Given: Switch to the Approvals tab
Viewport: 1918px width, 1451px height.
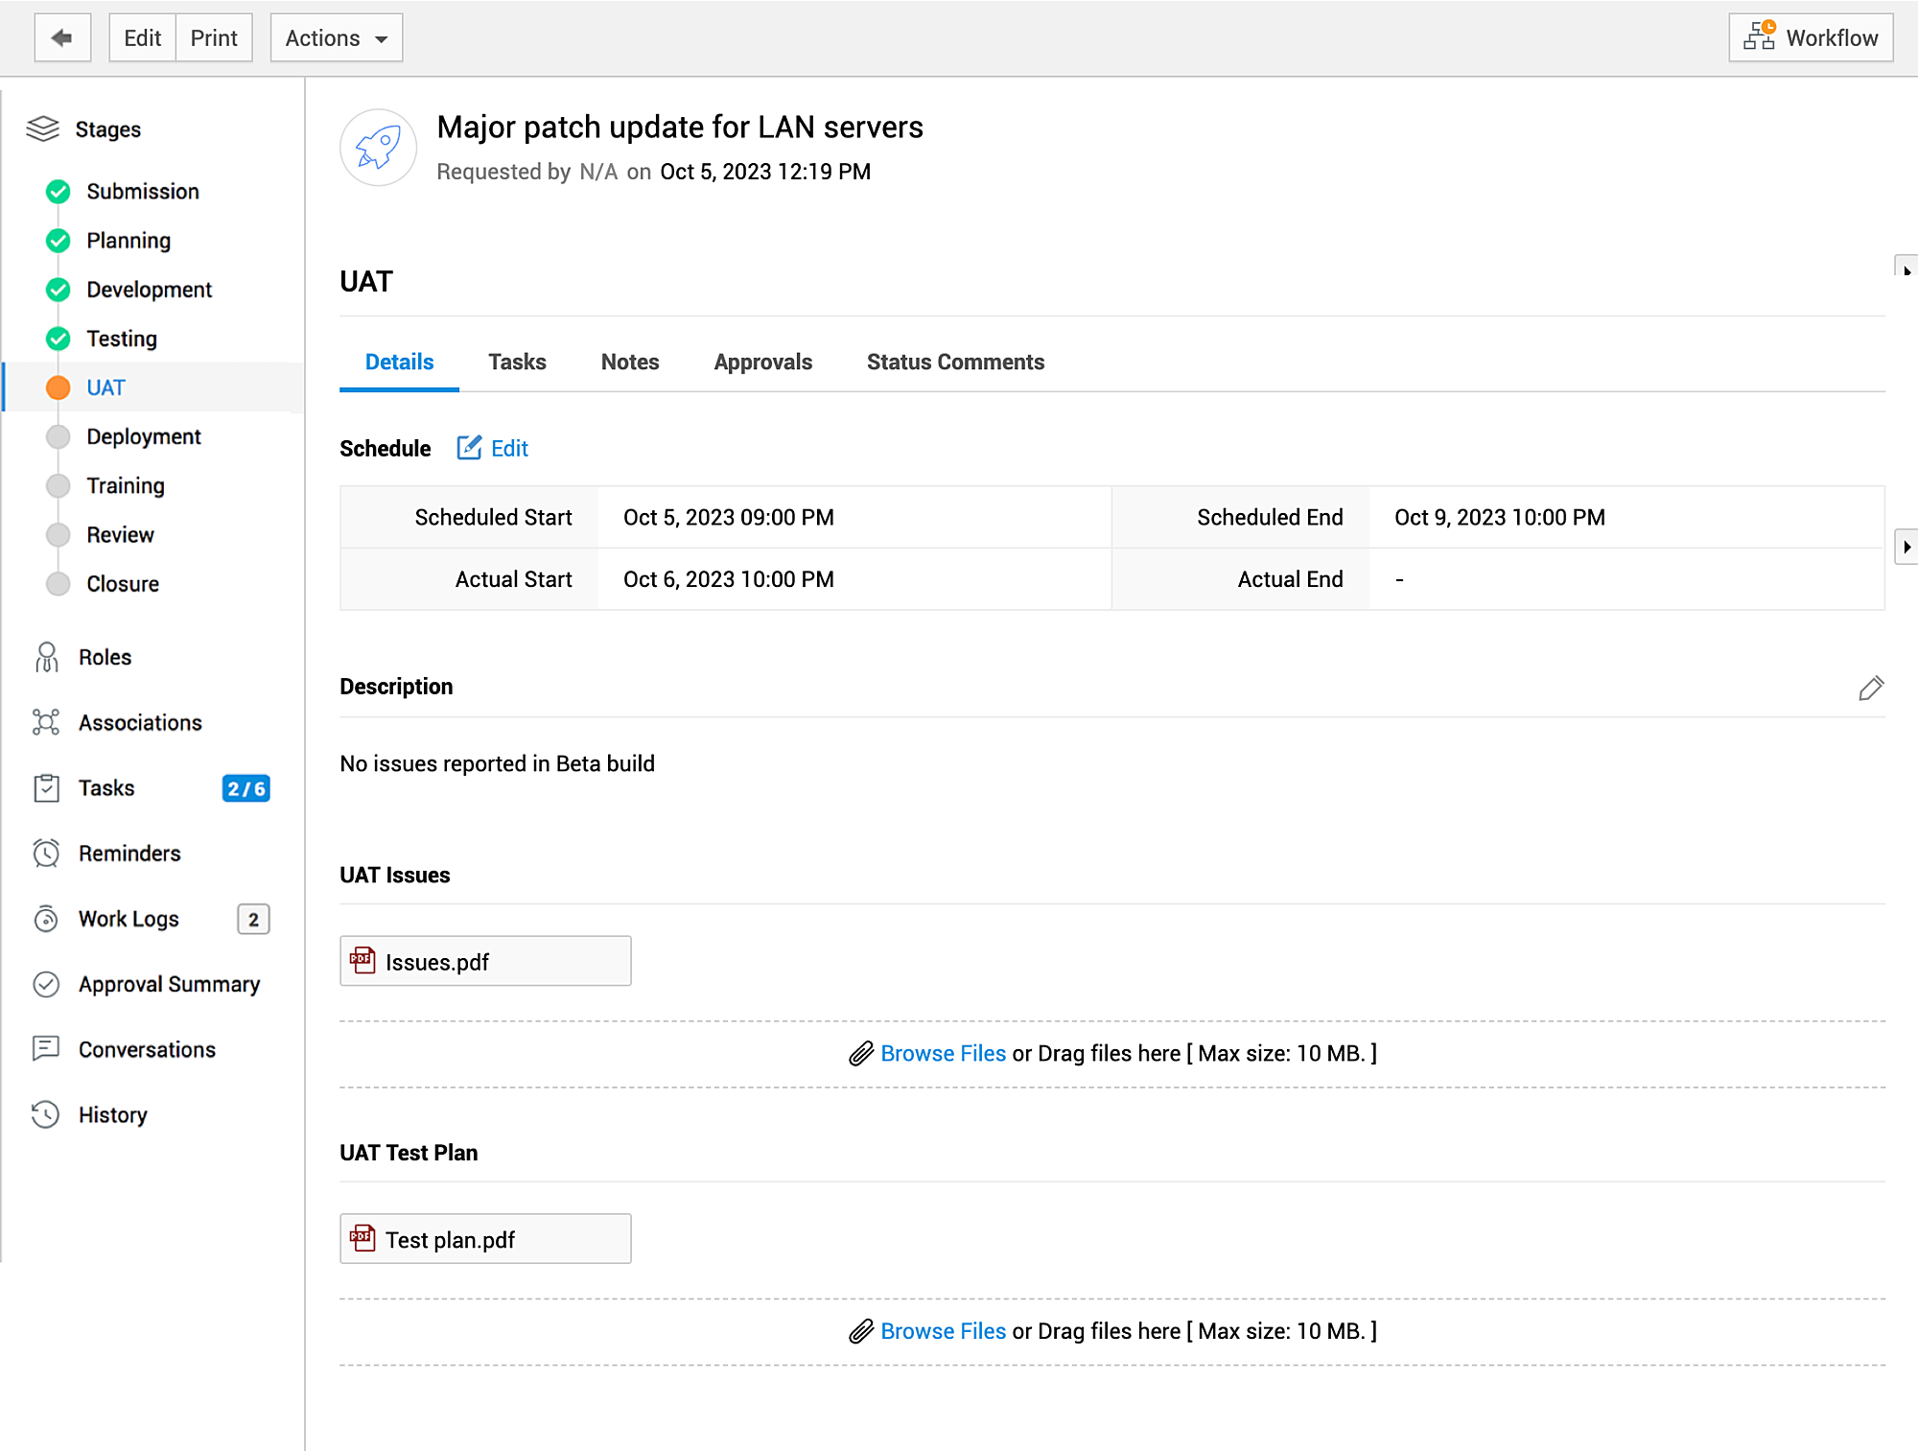Looking at the screenshot, I should tap(762, 362).
